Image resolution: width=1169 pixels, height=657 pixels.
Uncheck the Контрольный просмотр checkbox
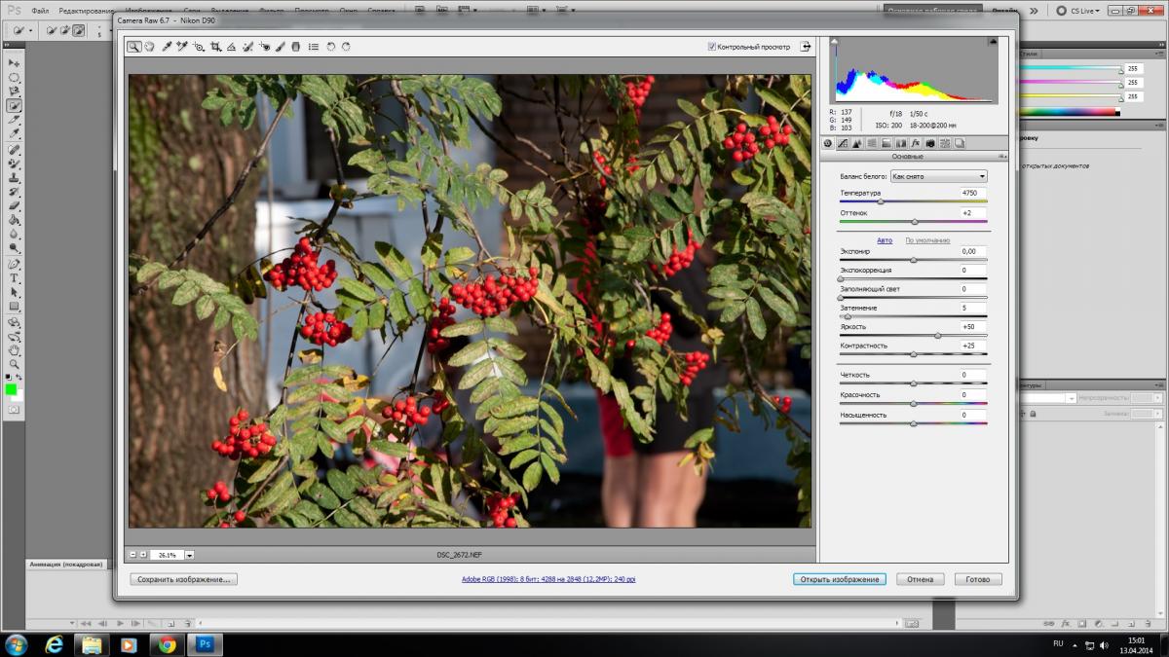[712, 46]
